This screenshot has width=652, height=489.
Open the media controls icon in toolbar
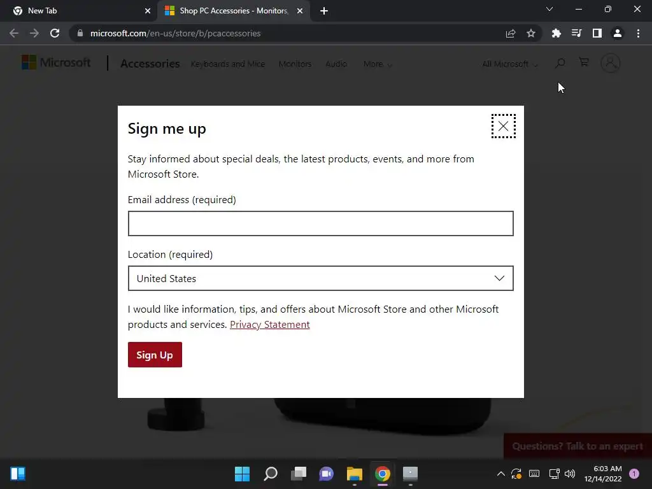[576, 33]
